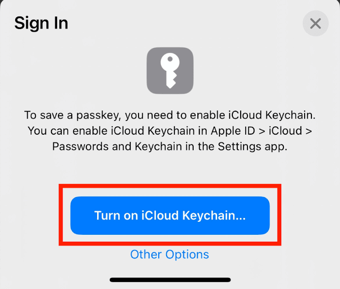Image resolution: width=340 pixels, height=289 pixels.
Task: Click the Sign In heading
Action: pyautogui.click(x=41, y=23)
